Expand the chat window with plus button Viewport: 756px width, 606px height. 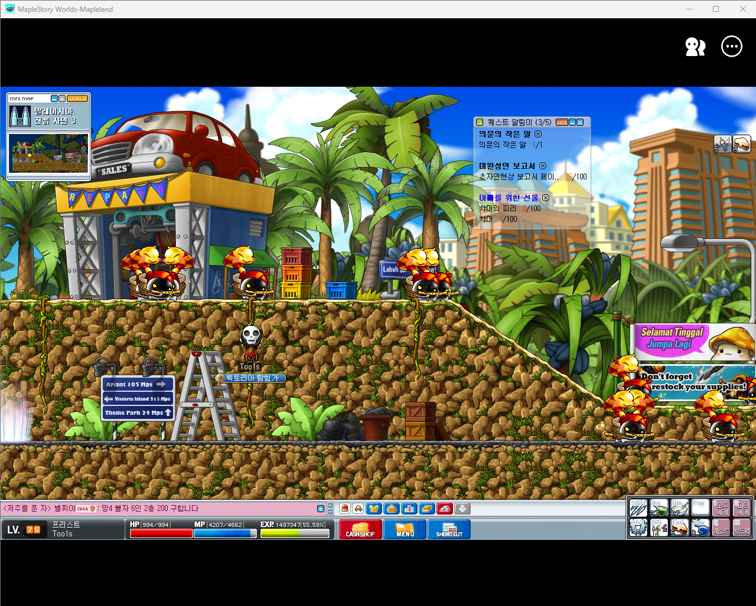tap(321, 509)
